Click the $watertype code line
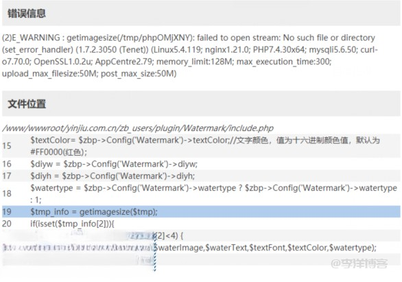402x282 pixels. pos(213,193)
